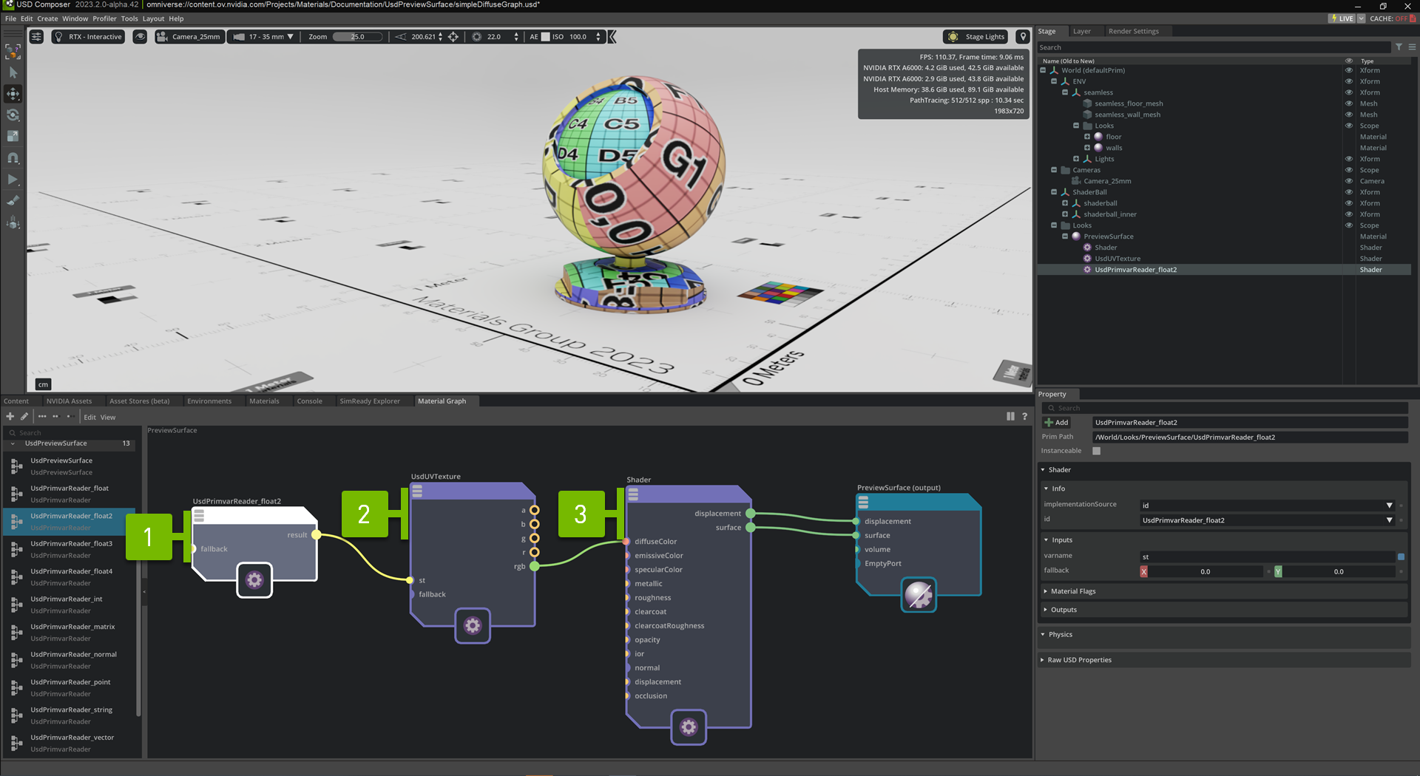Open the Stage panel options hamburger menu
This screenshot has width=1420, height=776.
(x=1412, y=47)
